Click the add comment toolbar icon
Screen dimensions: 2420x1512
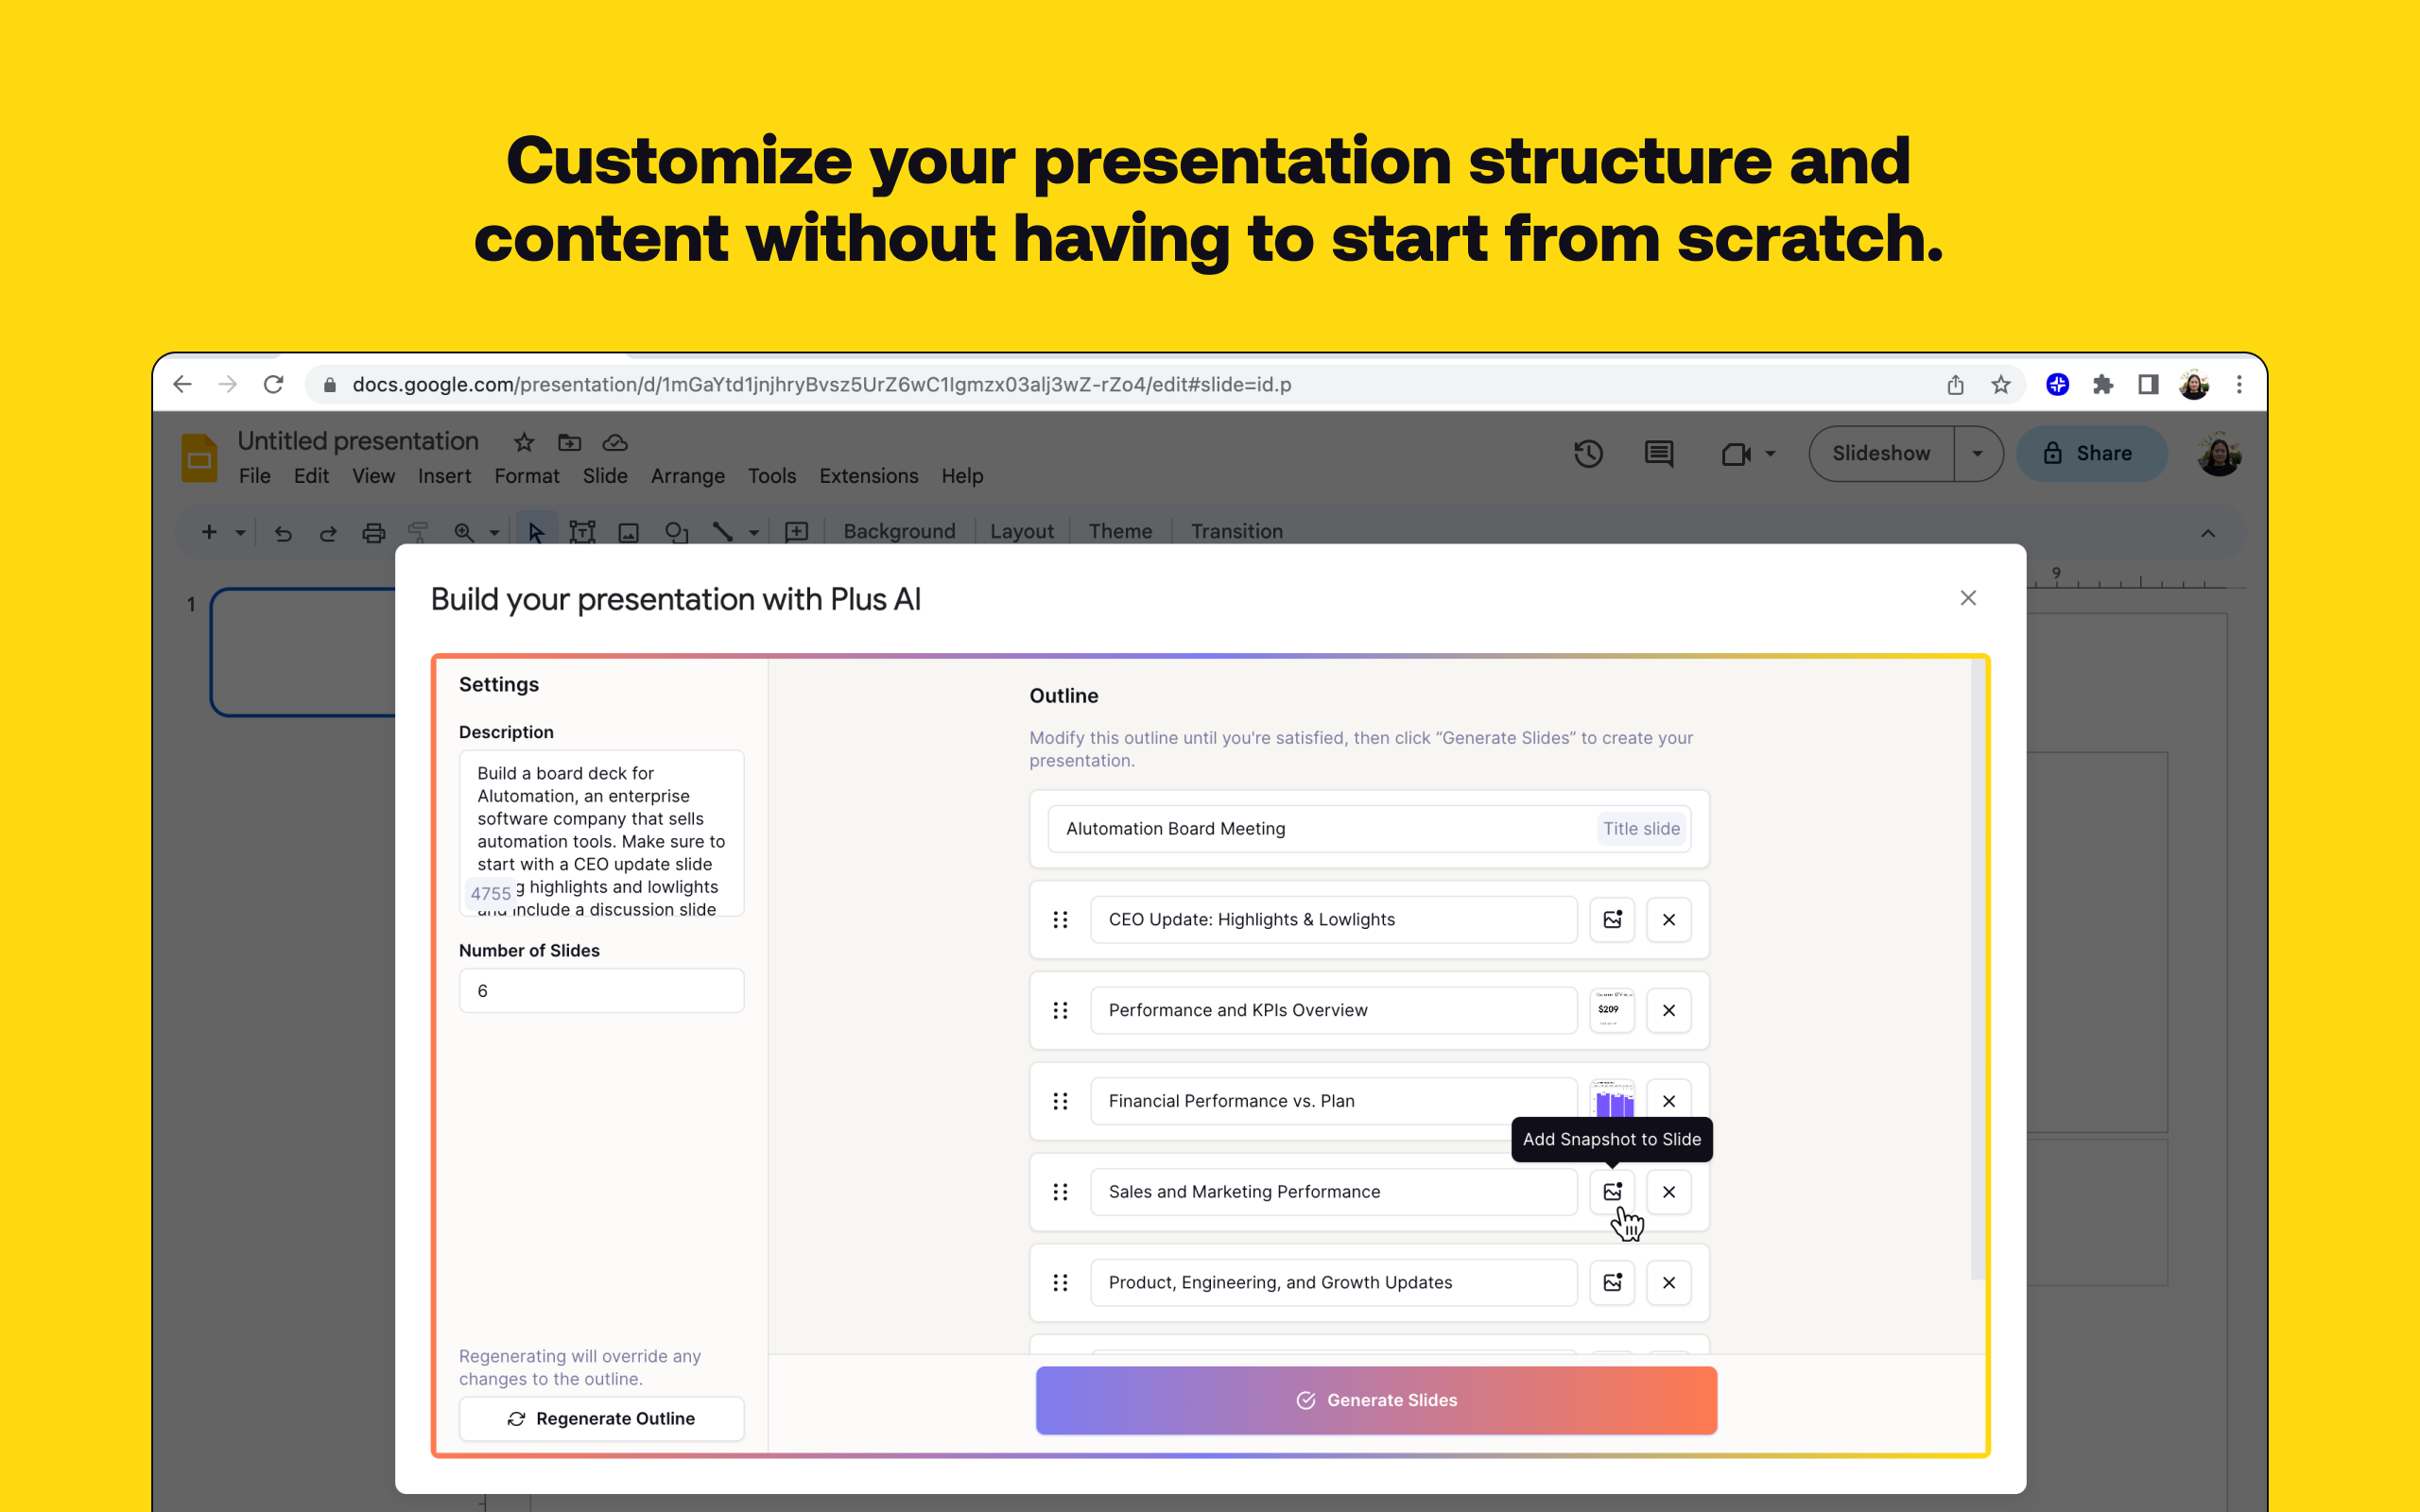(x=797, y=532)
